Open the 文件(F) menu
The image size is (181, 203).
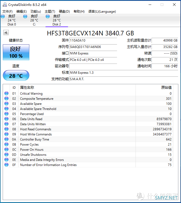[x=7, y=12]
